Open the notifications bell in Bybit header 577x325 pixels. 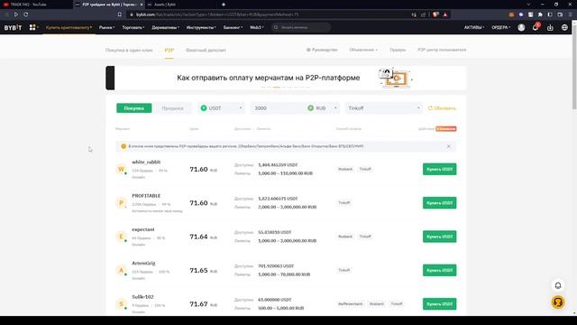pos(536,28)
